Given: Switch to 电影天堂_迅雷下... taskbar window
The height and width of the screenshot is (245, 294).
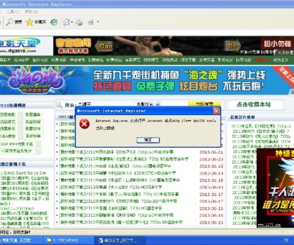Looking at the screenshot, I should (121, 240).
